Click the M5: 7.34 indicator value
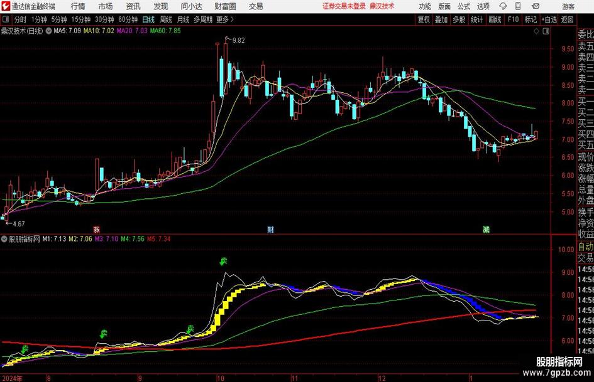This screenshot has height=382, width=594. (159, 239)
